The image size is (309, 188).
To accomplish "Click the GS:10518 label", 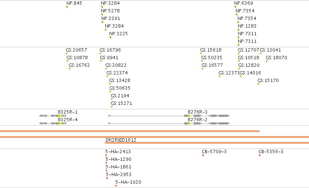I will 248,58.
